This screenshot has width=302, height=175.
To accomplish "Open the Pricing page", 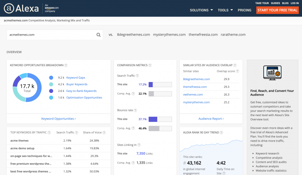I will point(245,10).
